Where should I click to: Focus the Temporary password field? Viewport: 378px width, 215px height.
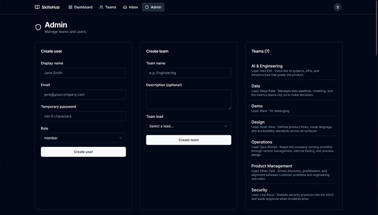pyautogui.click(x=83, y=116)
